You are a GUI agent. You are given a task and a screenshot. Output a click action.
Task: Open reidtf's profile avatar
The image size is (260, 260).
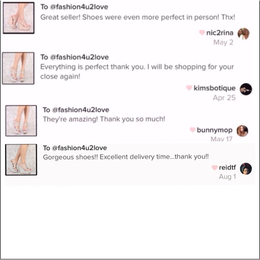(x=246, y=169)
